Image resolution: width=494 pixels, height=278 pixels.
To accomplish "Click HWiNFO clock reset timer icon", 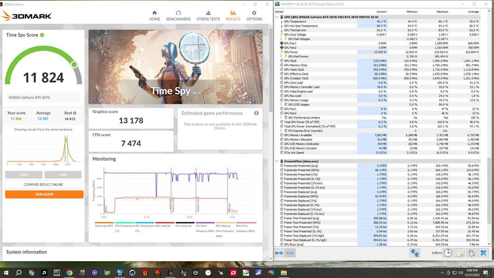I will [448, 253].
